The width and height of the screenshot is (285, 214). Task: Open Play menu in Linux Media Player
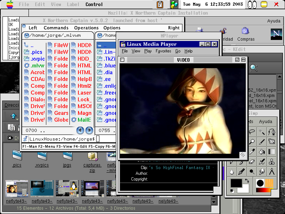point(148,51)
